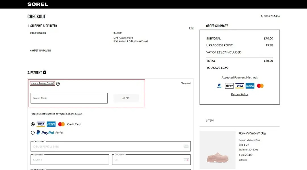Click the Amex icon under Accepted Payment Methods
Screen dimensions: 307x170
click(250, 86)
